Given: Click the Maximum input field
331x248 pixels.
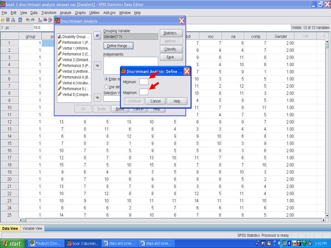Looking at the screenshot, I should point(144,92).
